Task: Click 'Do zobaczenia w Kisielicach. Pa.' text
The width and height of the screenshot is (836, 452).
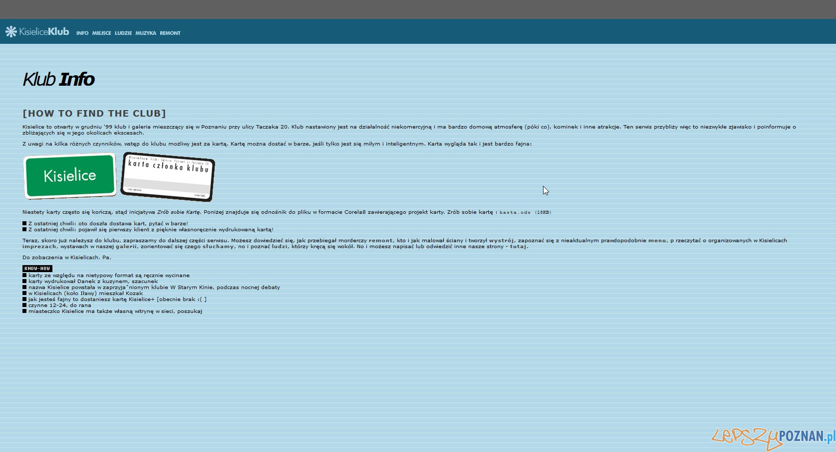Action: tap(67, 257)
